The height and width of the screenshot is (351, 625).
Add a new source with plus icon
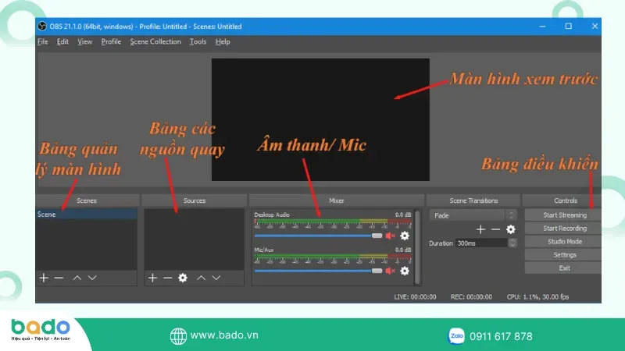tap(152, 278)
